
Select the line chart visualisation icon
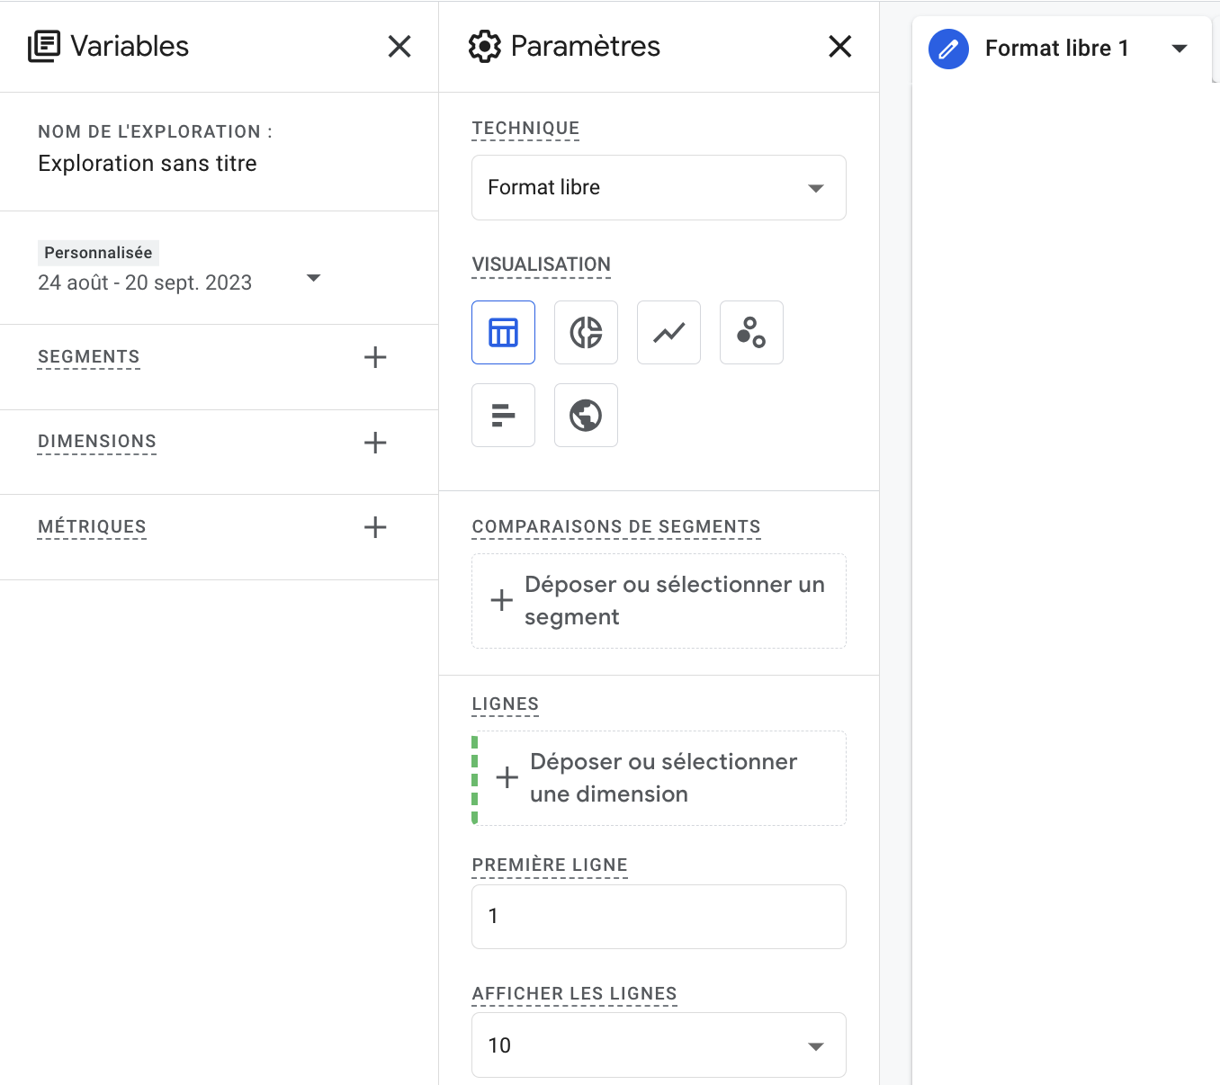[668, 333]
